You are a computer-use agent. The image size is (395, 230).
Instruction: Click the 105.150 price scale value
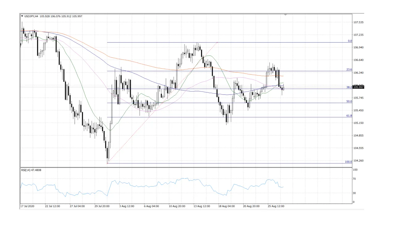[359, 123]
